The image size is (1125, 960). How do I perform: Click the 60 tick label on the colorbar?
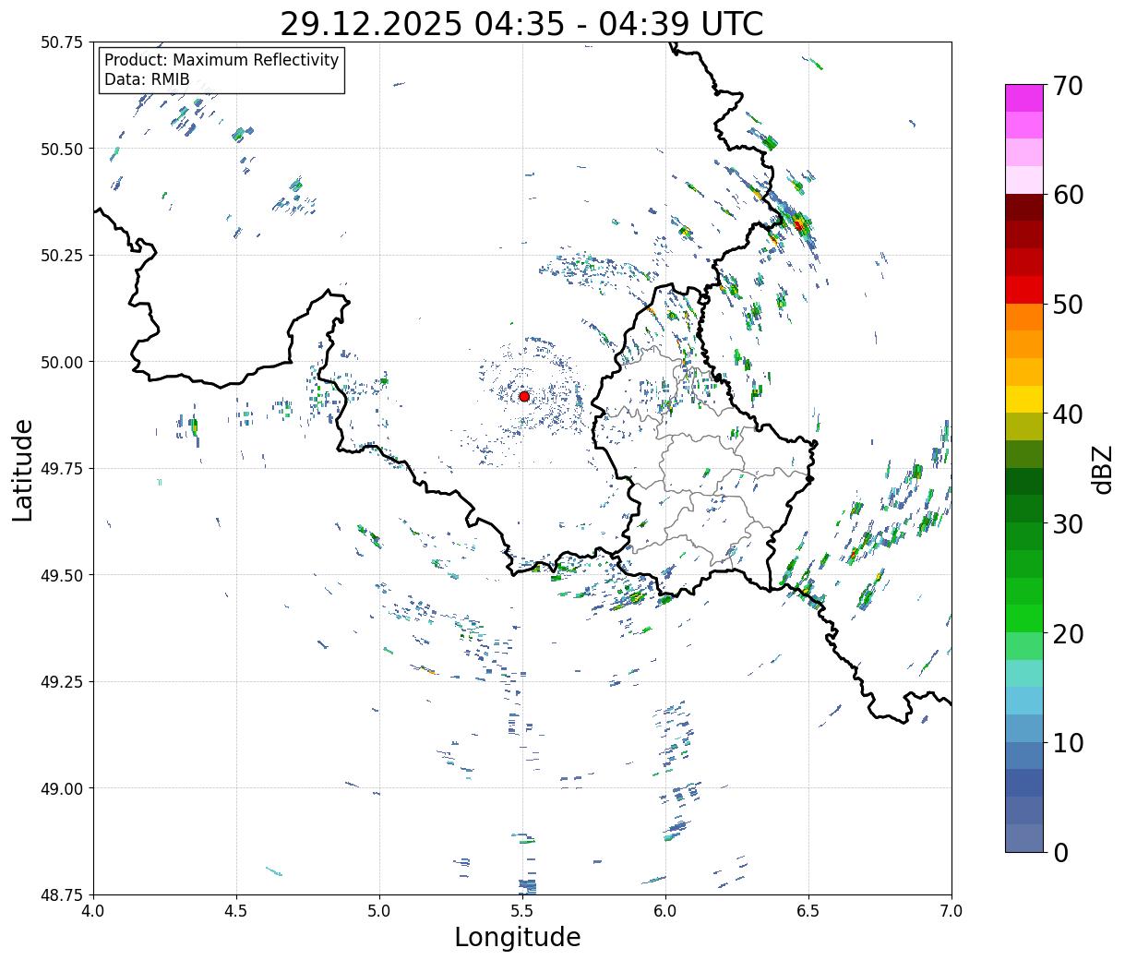coord(1068,195)
